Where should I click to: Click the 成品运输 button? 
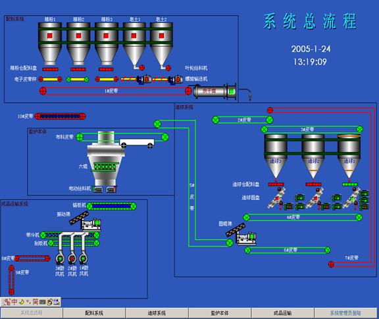click(282, 313)
